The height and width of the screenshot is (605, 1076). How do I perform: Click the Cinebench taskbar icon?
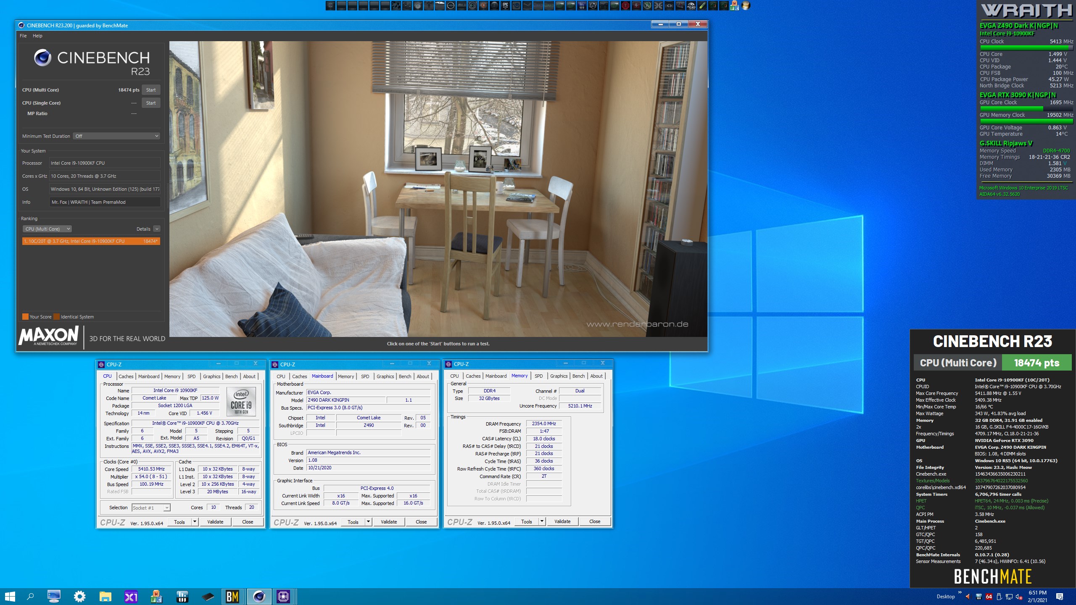click(x=259, y=596)
